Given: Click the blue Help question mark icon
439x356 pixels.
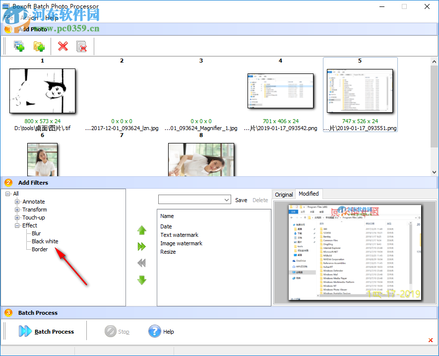Looking at the screenshot, I should pos(154,331).
